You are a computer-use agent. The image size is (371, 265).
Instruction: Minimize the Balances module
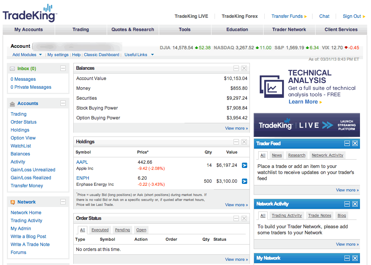pyautogui.click(x=236, y=68)
